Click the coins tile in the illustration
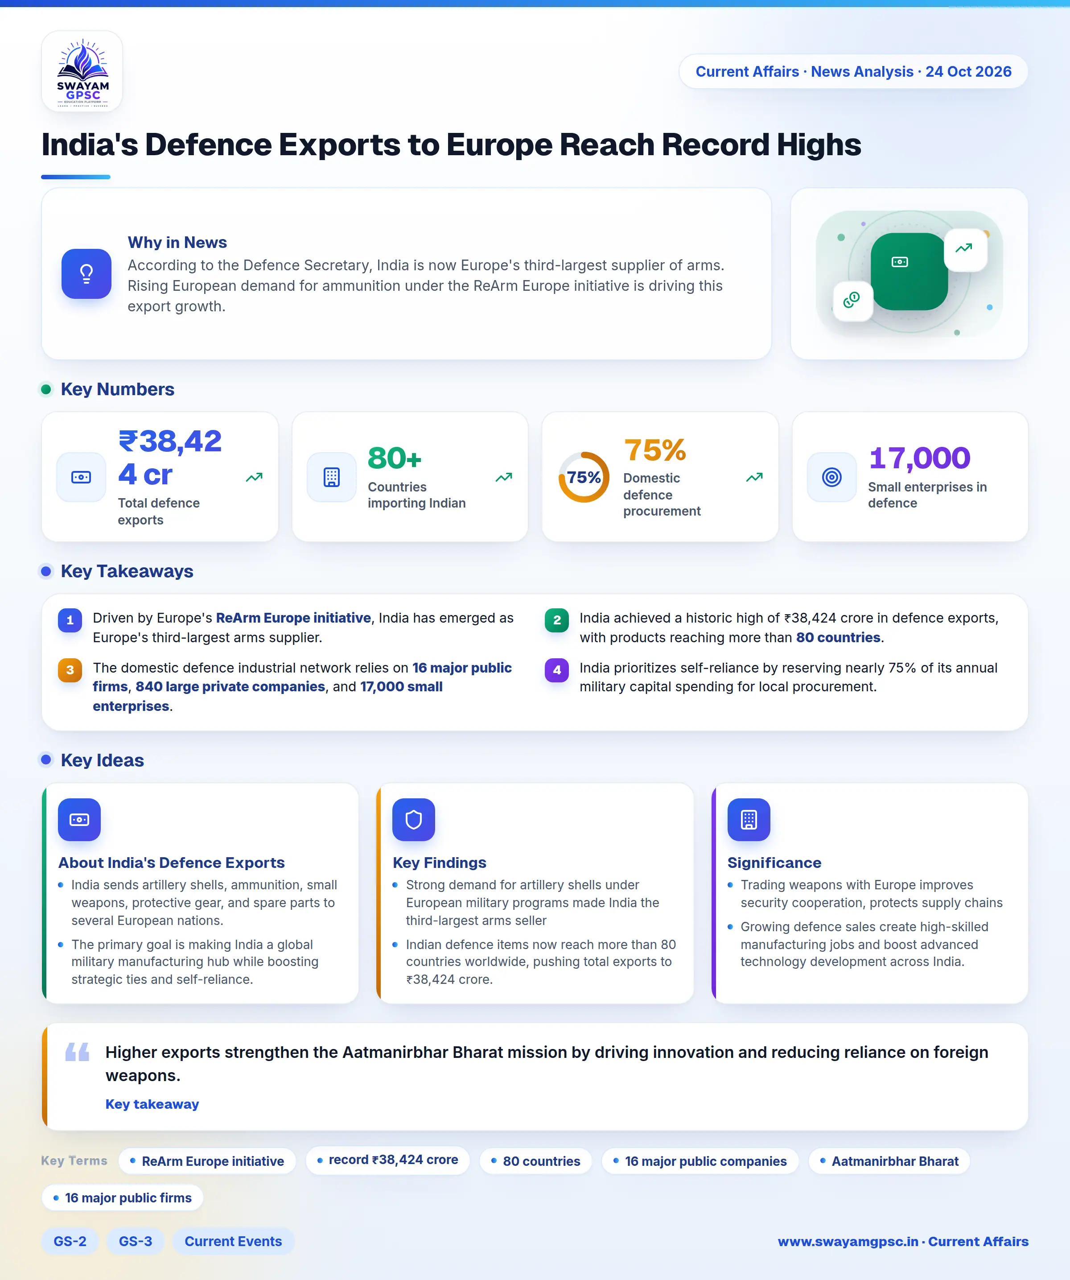The image size is (1070, 1280). pyautogui.click(x=852, y=301)
